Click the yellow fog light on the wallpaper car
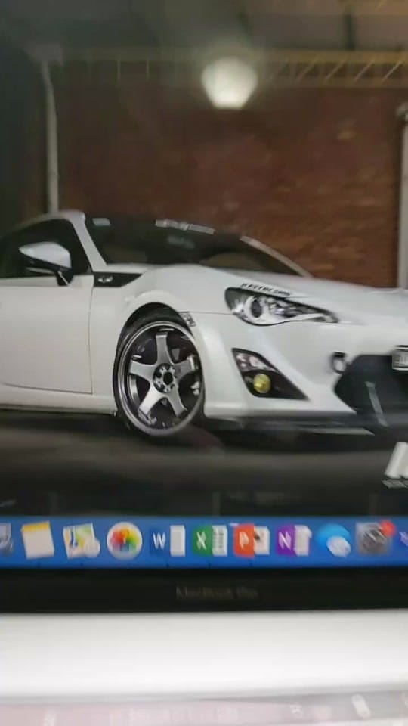Screen dimensions: 408x726 tap(262, 383)
